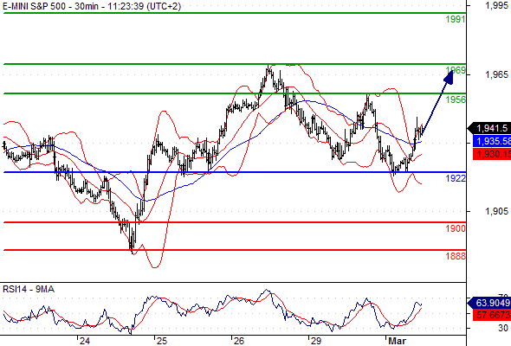Click the Mar label on time axis

coord(397,341)
